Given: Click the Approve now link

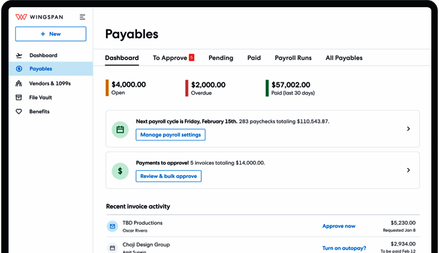Looking at the screenshot, I should coord(339,226).
